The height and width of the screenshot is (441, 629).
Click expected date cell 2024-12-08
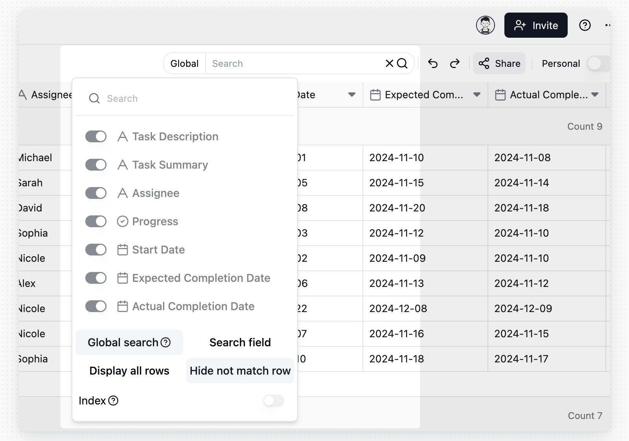tap(425, 309)
